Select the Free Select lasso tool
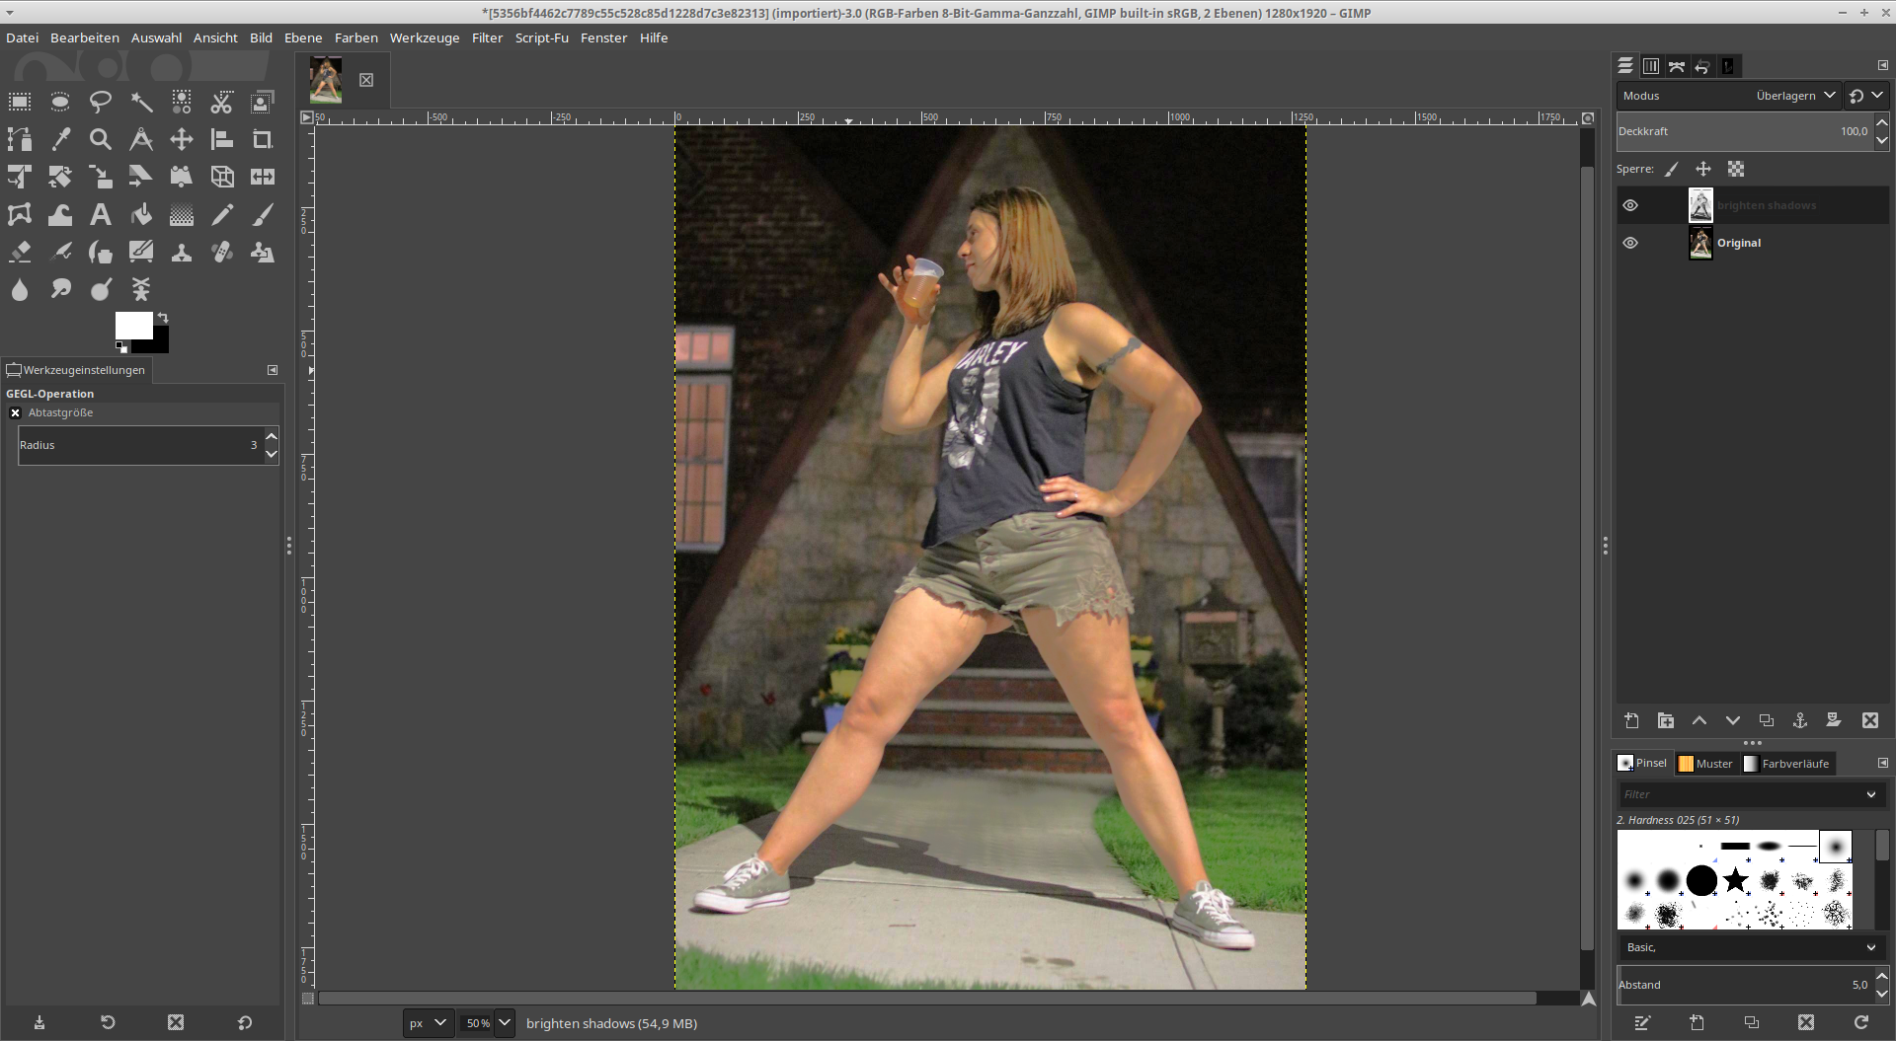This screenshot has width=1896, height=1041. click(101, 102)
